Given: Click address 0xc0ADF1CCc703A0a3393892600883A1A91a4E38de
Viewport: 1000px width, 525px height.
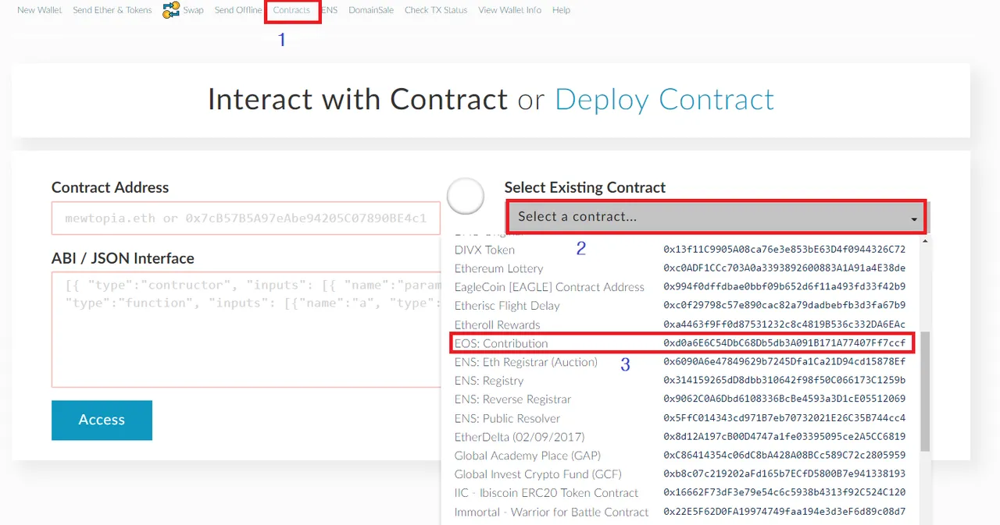Looking at the screenshot, I should (784, 268).
